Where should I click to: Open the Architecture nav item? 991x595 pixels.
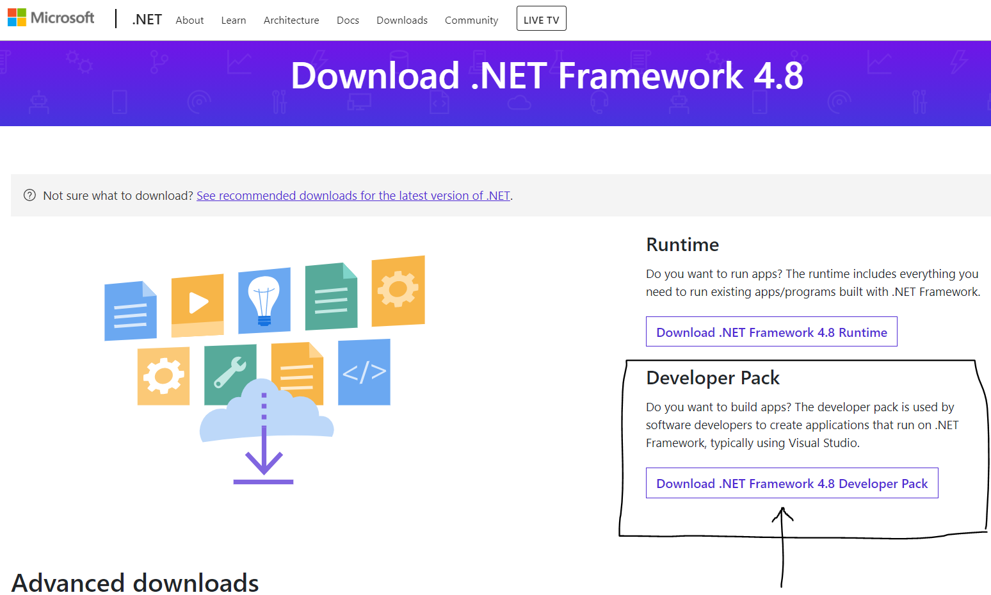tap(291, 20)
